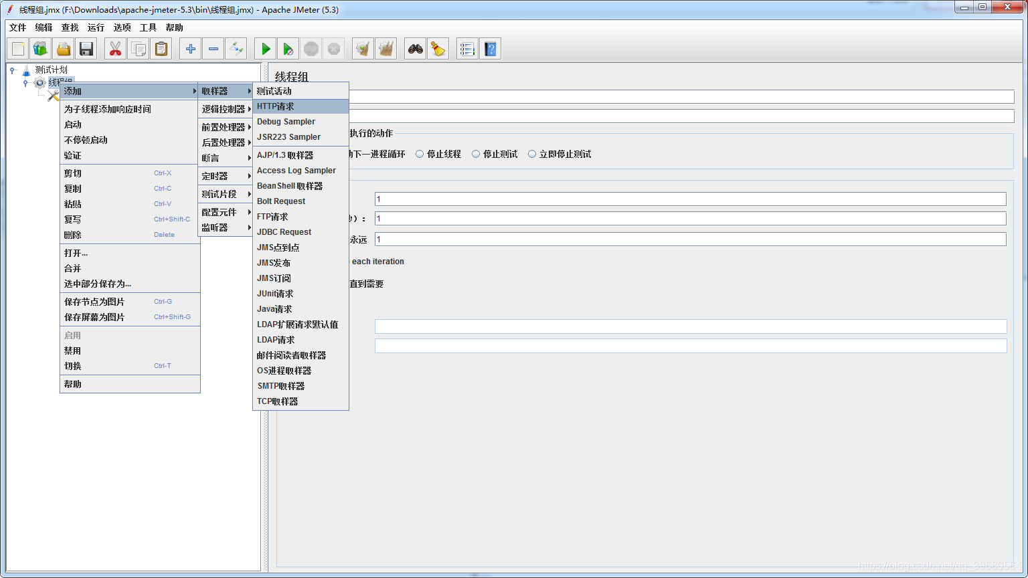The height and width of the screenshot is (578, 1028).
Task: Click the New test plan toolbar icon
Action: click(18, 49)
